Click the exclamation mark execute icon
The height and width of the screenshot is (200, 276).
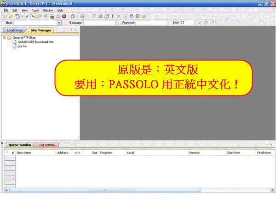112,16
